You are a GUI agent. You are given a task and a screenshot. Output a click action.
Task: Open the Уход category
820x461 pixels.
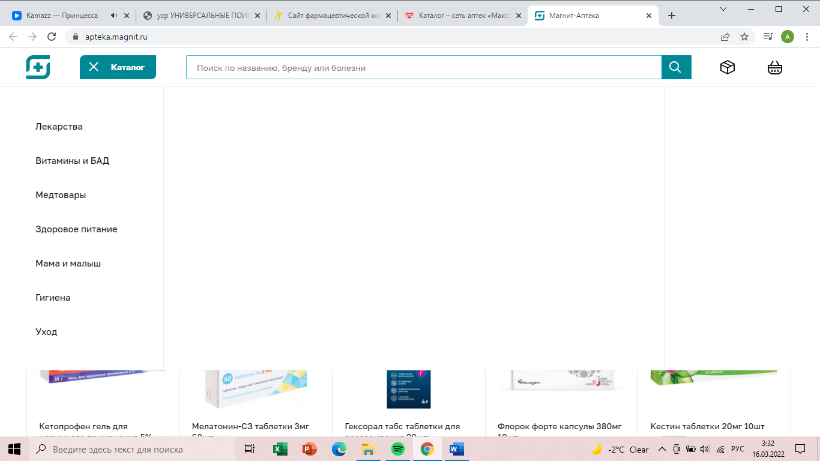coord(46,332)
